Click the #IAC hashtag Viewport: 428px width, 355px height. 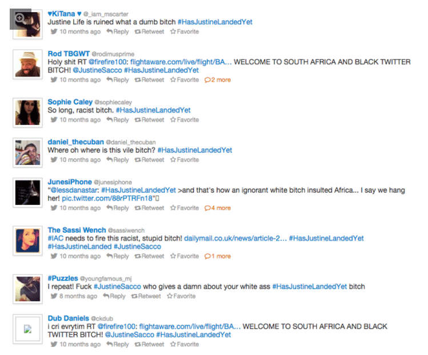pos(55,239)
